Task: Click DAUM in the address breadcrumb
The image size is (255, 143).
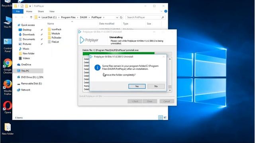Action: 83,17
